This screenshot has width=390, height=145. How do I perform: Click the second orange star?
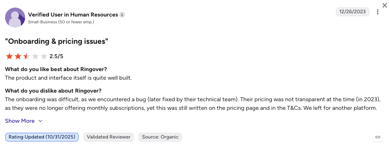18,56
